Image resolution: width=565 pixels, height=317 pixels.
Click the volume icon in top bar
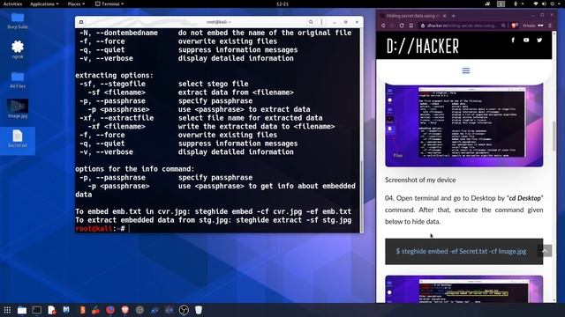[x=544, y=4]
